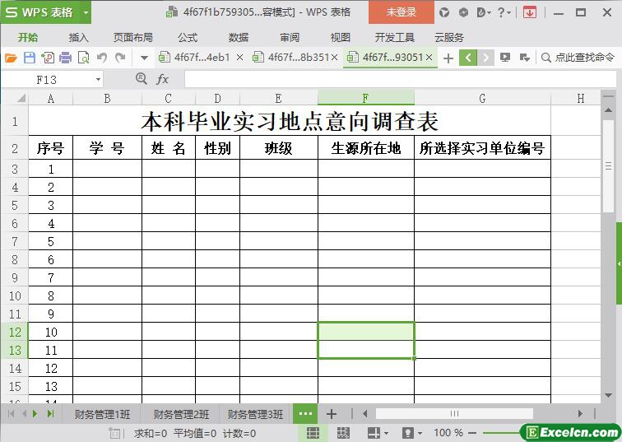Click the title cell 本科毕业实习地点意向调查表
622x442 pixels.
(290, 122)
